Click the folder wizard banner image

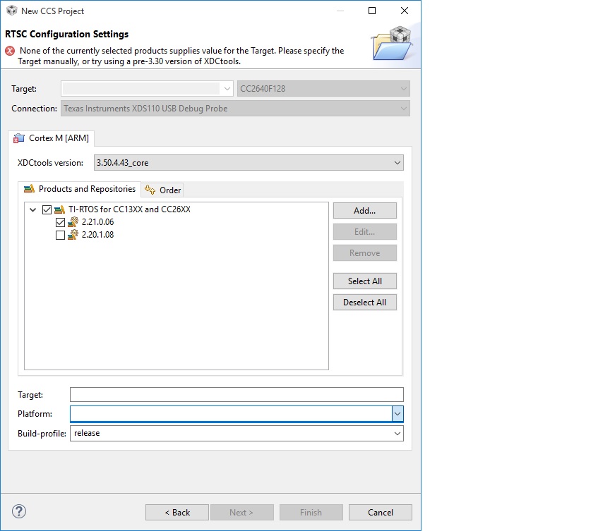click(x=392, y=43)
